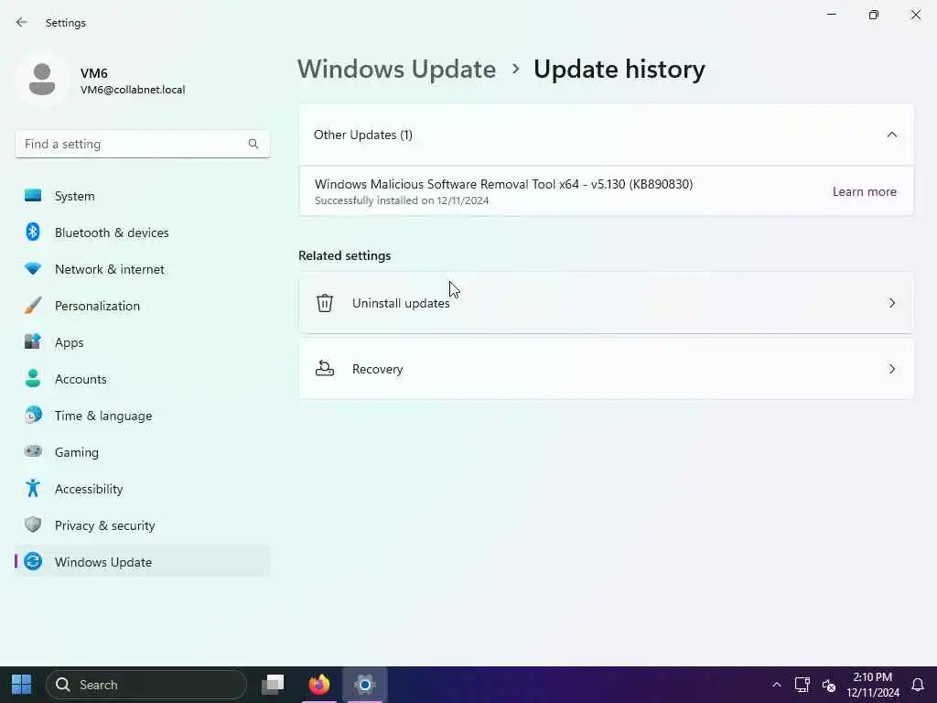Screen dimensions: 937x703
Task: Click Successfully installed on 12/11/2024 text
Action: click(x=402, y=200)
